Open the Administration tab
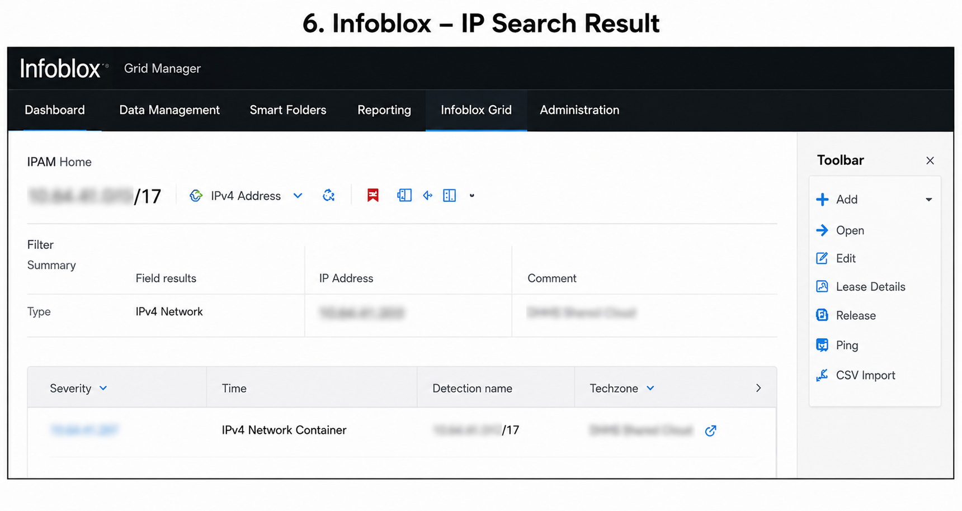962x511 pixels. [x=579, y=110]
